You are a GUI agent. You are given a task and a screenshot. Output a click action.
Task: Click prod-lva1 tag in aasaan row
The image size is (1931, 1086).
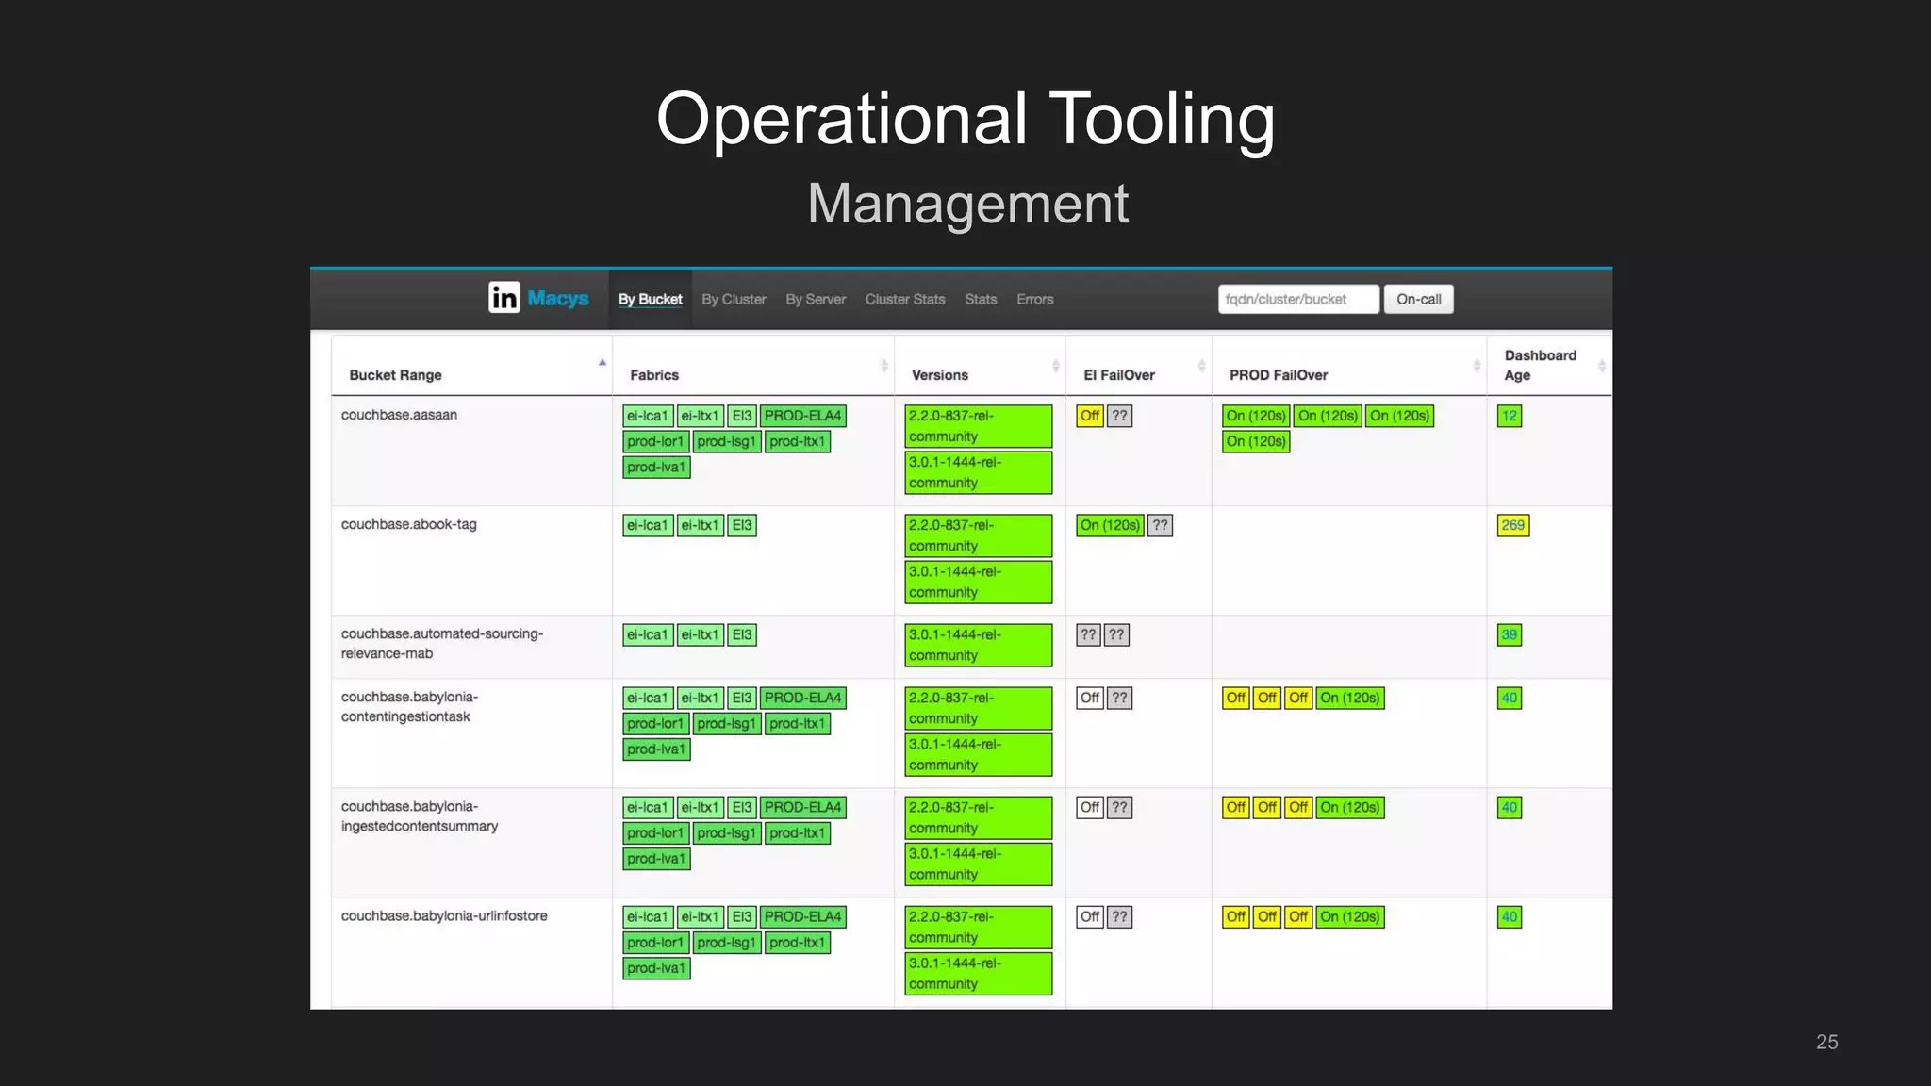[x=656, y=467]
